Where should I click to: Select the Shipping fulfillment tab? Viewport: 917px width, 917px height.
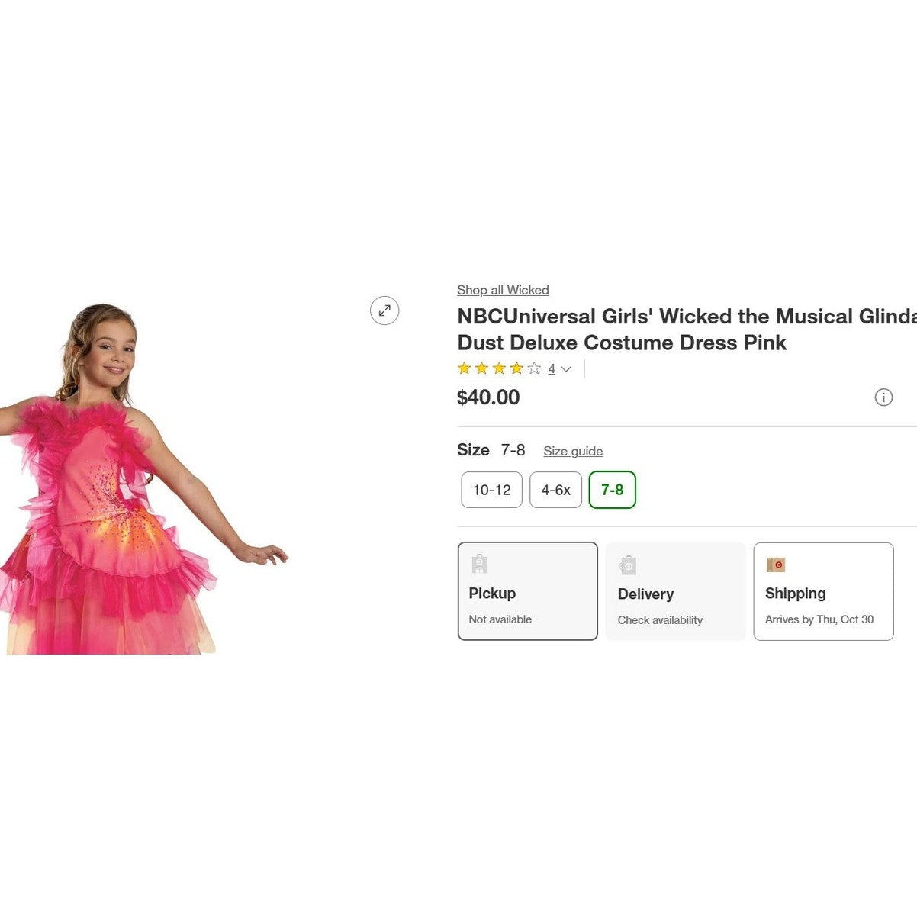tap(823, 591)
